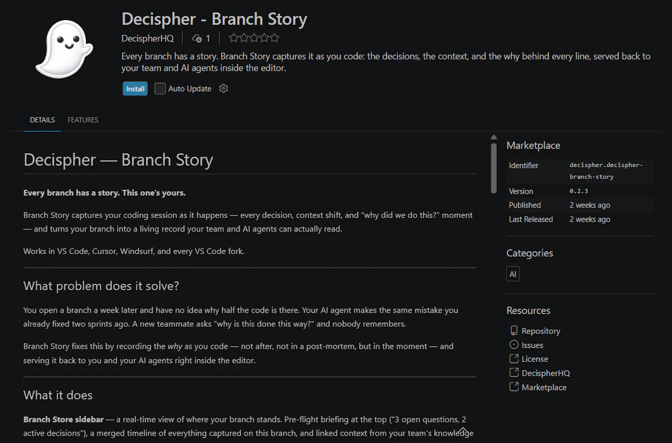
Task: Click the Repository book icon
Action: point(514,330)
